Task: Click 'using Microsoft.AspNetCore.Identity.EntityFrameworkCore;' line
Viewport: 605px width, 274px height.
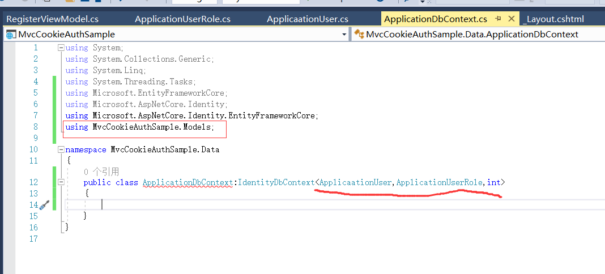Action: (x=192, y=115)
